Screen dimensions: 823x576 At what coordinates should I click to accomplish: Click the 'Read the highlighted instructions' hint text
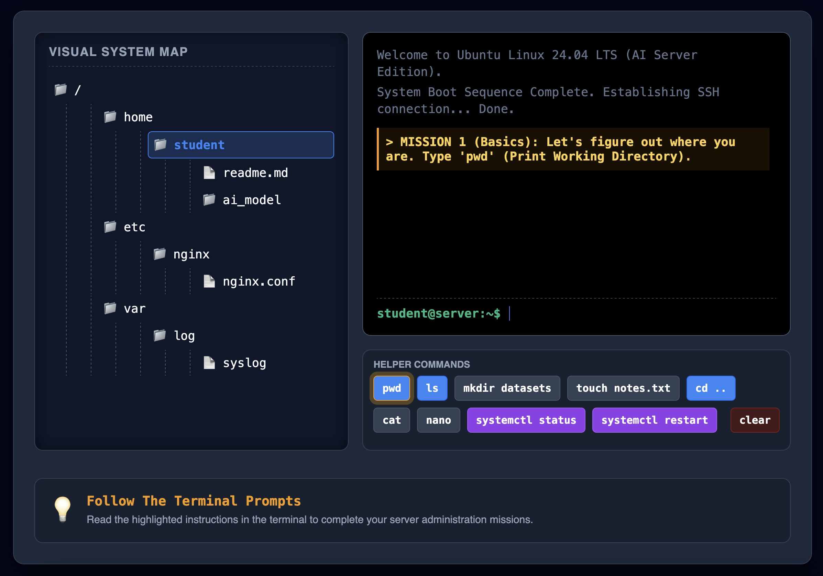310,520
